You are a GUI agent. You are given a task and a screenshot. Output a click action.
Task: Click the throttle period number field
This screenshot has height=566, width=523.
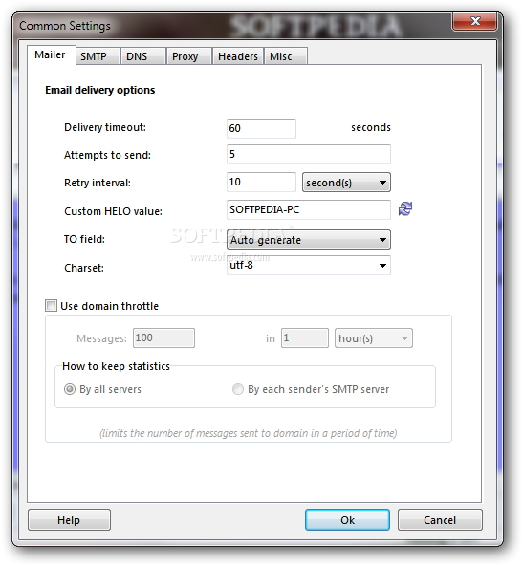point(305,337)
